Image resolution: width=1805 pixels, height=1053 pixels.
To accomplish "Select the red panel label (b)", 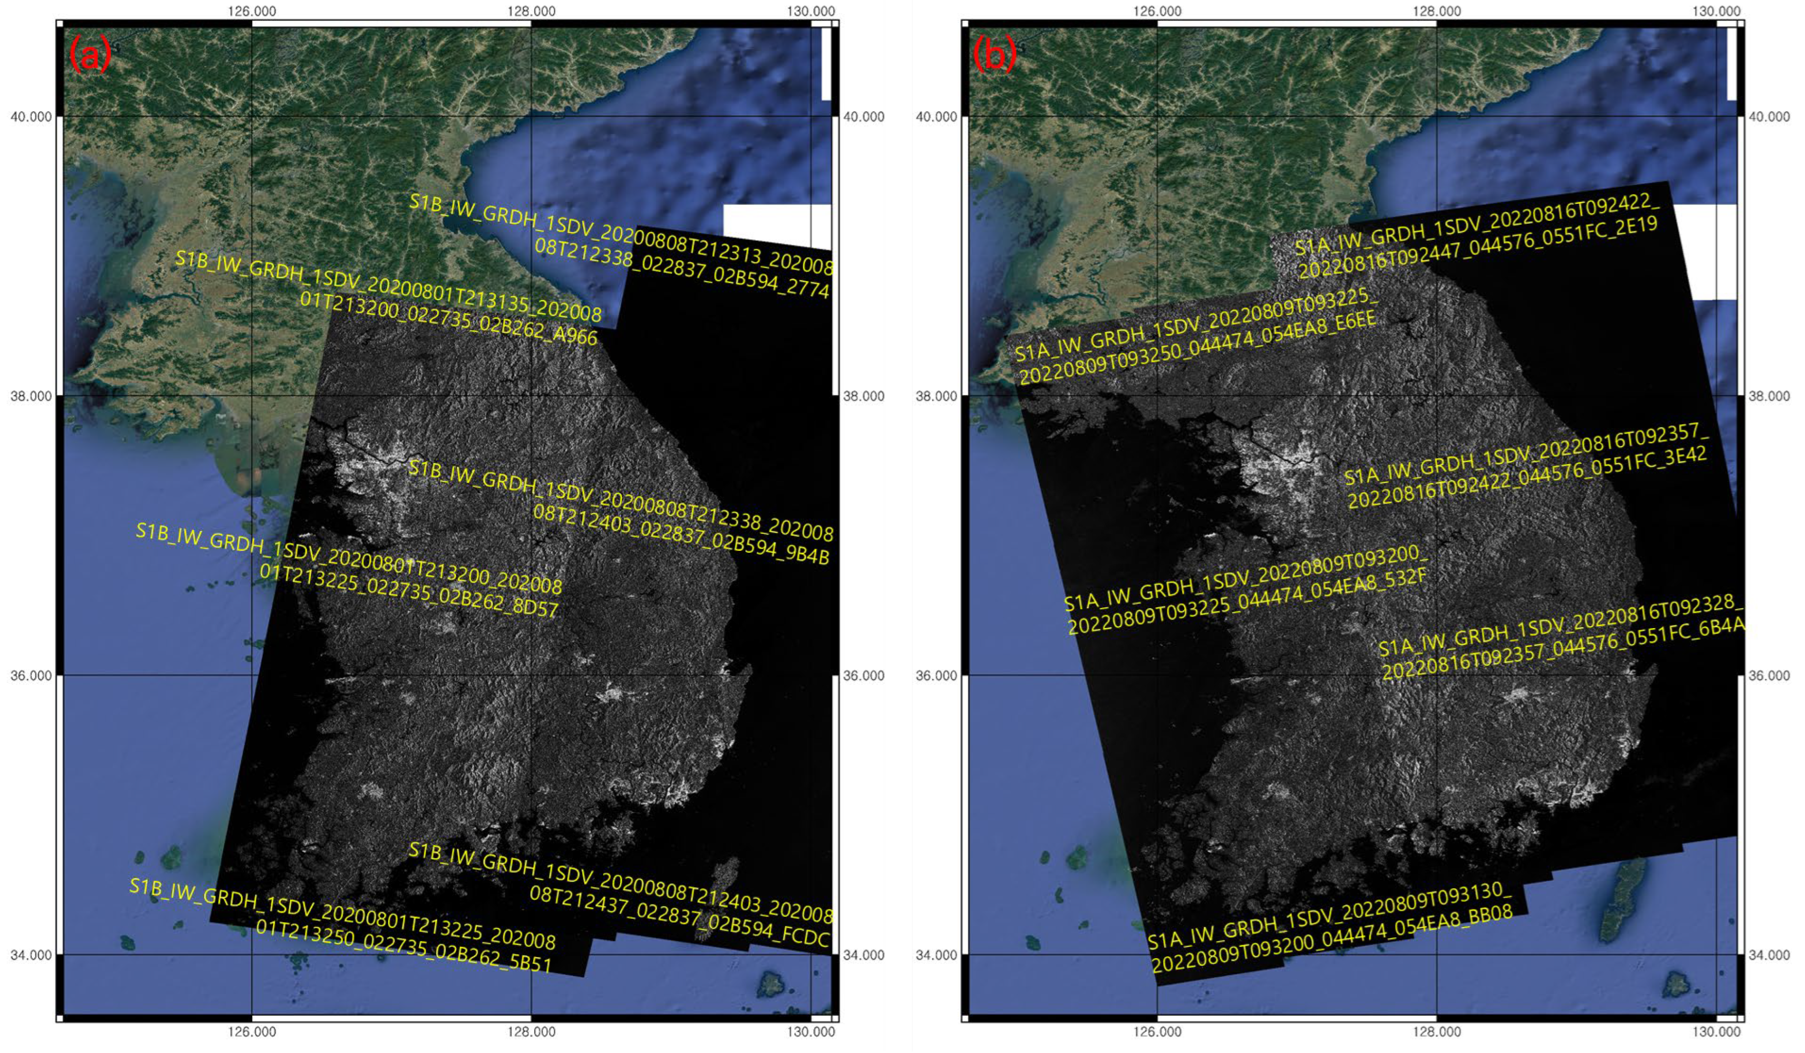I will (x=995, y=53).
